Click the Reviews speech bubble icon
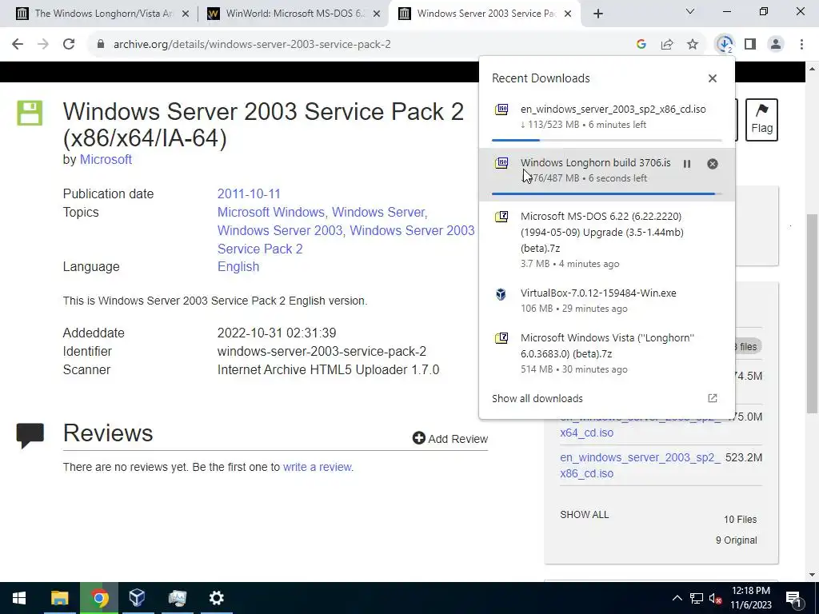 pos(30,436)
